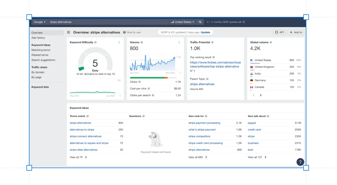Click the help icon beside Cost per click
The image size is (337, 185).
click(x=149, y=89)
